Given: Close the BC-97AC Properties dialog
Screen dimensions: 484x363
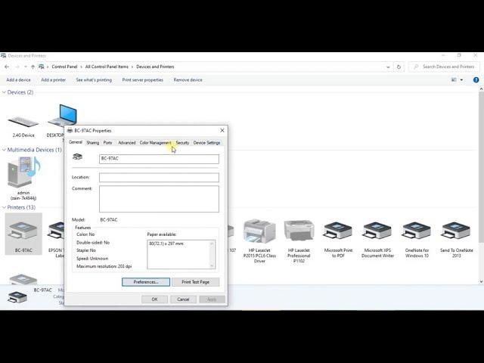Looking at the screenshot, I should pyautogui.click(x=222, y=130).
